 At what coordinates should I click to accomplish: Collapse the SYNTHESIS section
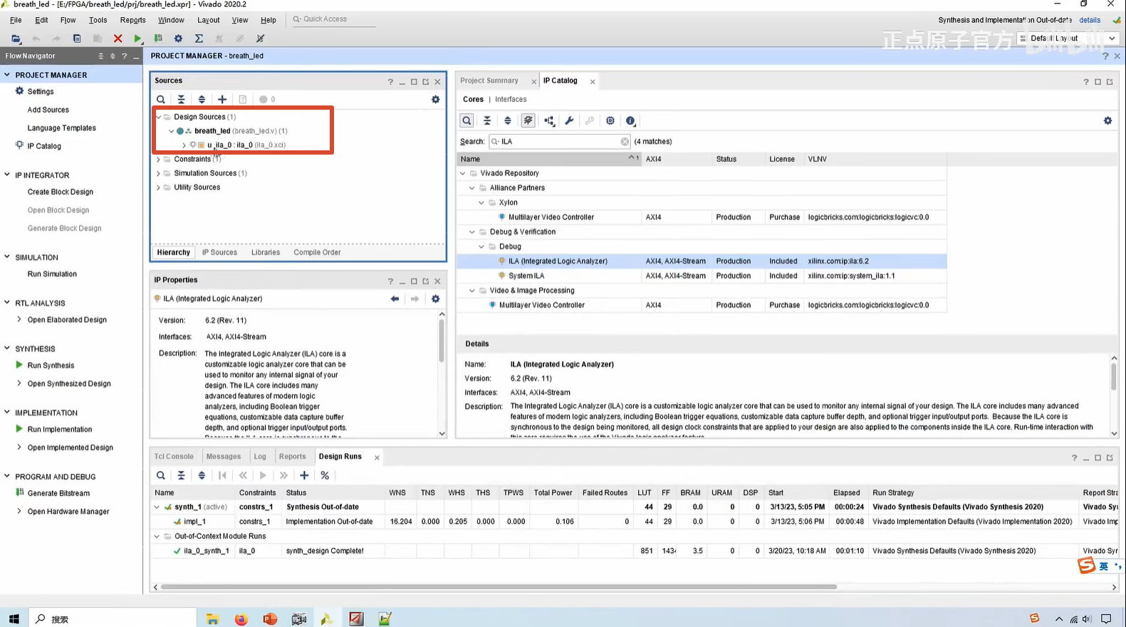point(7,348)
